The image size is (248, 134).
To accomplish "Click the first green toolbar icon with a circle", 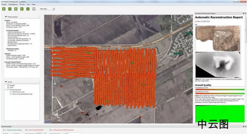I will [4, 9].
